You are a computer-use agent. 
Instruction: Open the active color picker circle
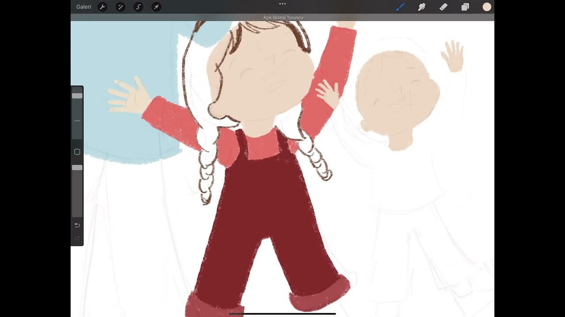pos(487,7)
